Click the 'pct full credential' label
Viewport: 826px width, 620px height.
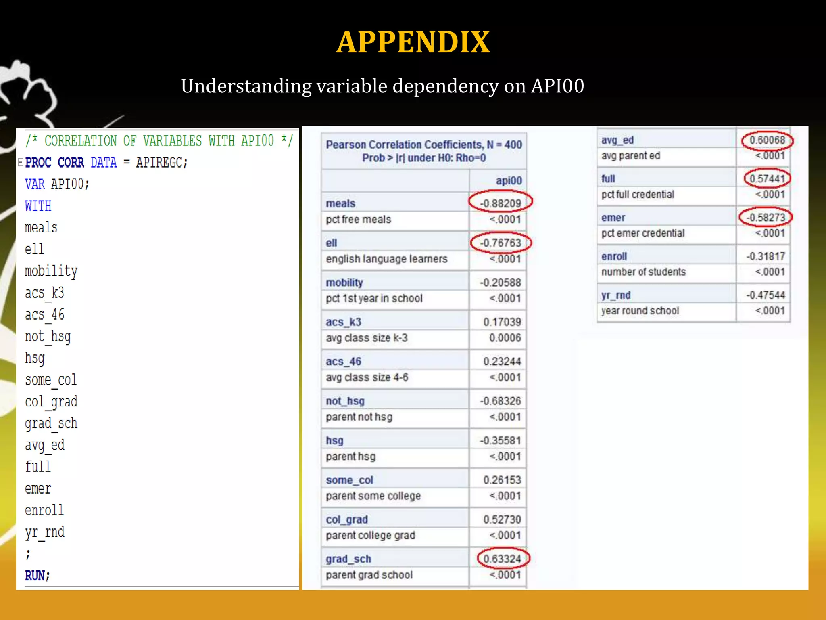[x=638, y=195]
